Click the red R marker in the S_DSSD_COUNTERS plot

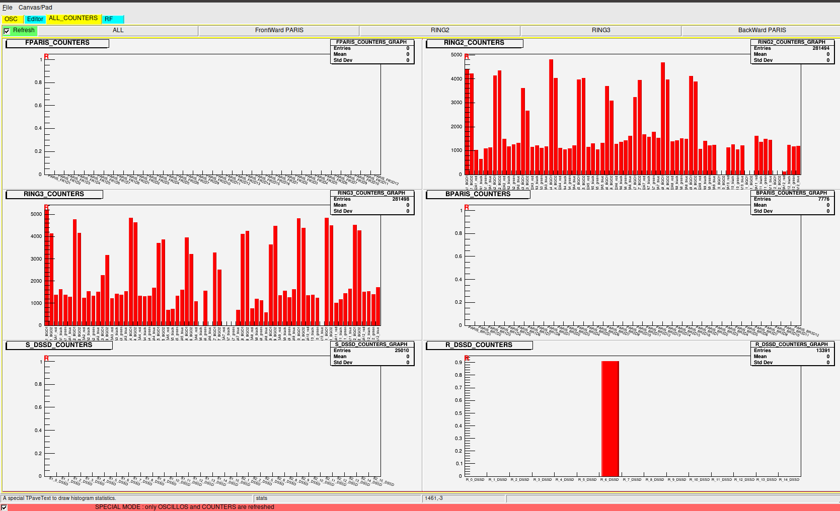[46, 358]
